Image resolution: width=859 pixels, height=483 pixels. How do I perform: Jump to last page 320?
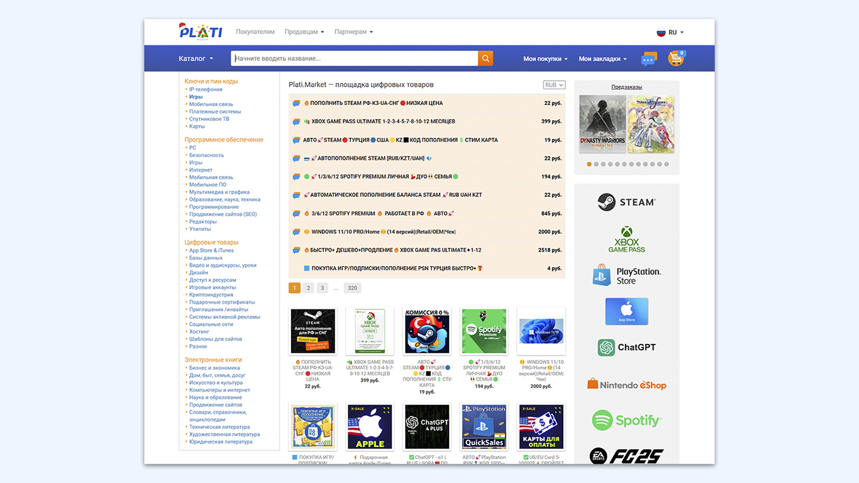point(352,288)
